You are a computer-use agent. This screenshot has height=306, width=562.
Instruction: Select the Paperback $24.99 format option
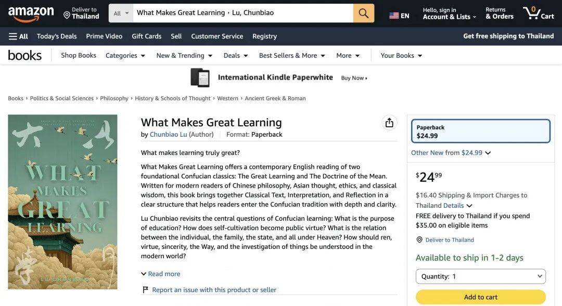tap(481, 131)
